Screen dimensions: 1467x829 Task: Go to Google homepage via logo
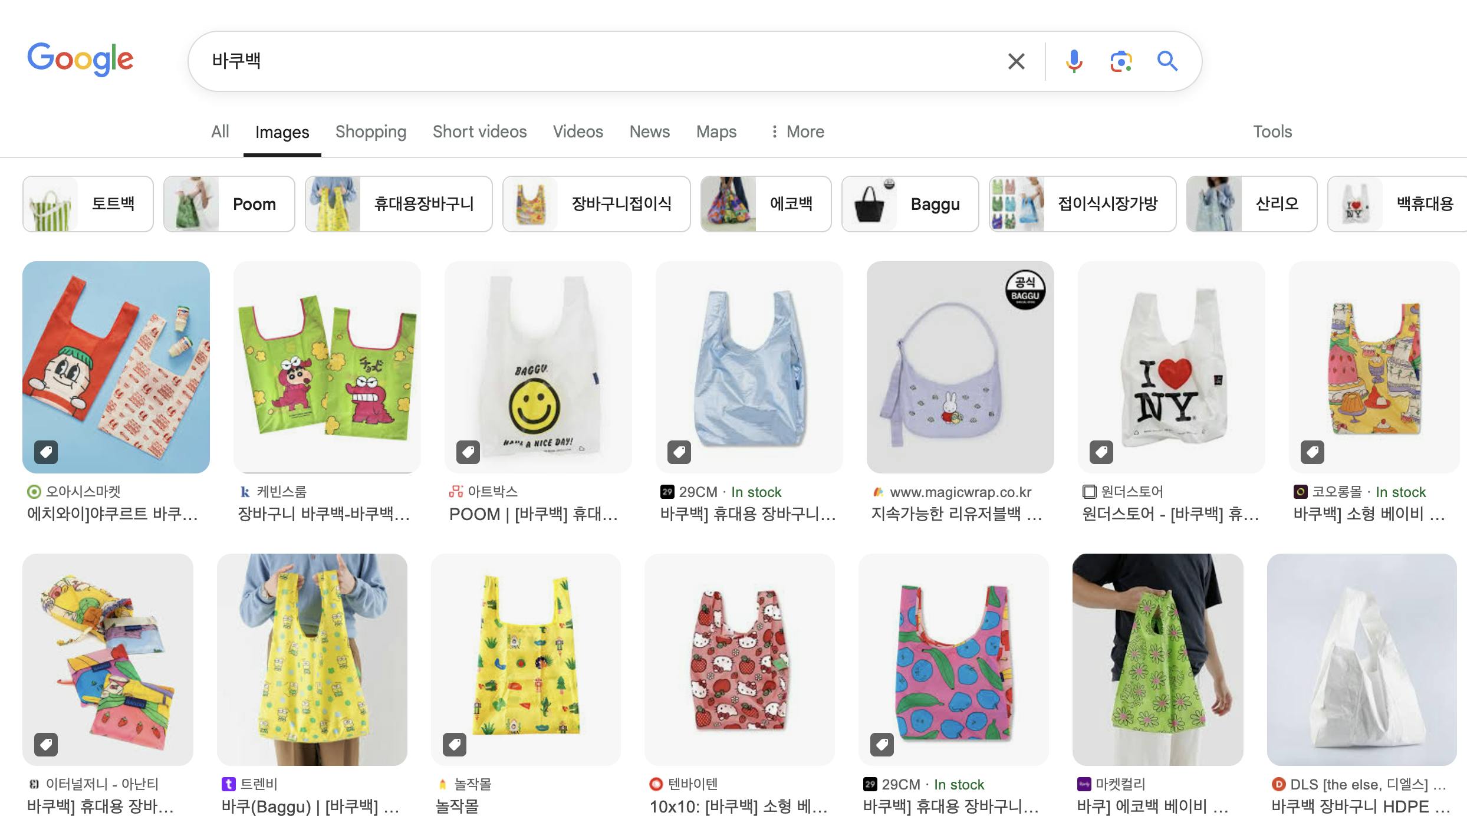(81, 59)
